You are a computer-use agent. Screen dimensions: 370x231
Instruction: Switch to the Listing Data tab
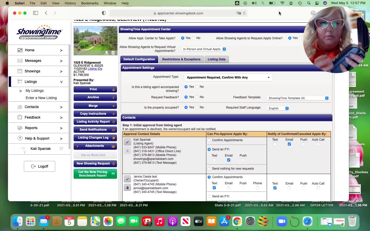click(217, 59)
